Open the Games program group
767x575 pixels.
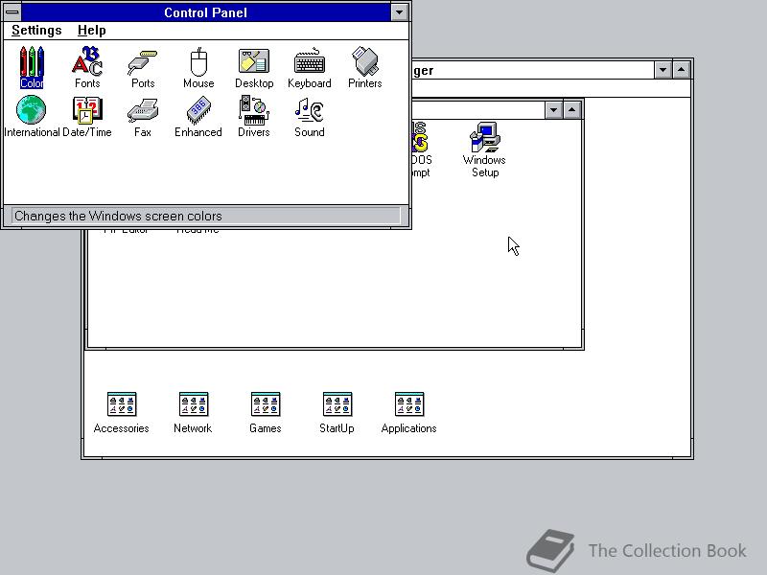click(266, 413)
